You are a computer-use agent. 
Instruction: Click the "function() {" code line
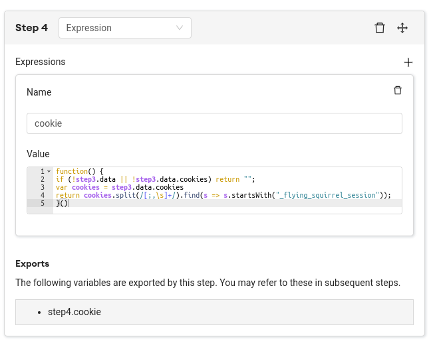pos(80,171)
